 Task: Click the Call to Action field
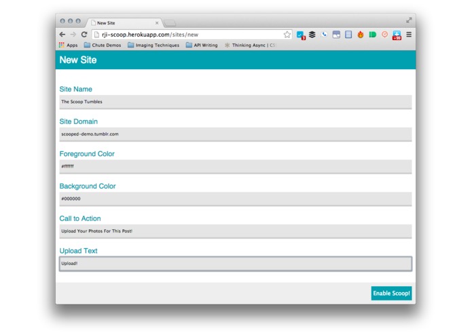(236, 231)
